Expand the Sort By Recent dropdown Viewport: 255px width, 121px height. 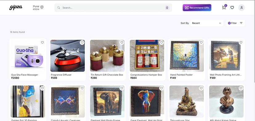click(207, 23)
